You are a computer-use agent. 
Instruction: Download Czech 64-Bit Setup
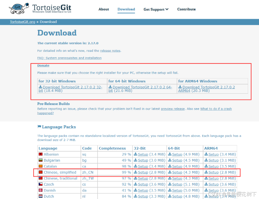pos(177,184)
